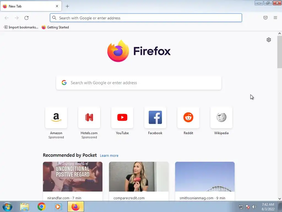Image resolution: width=282 pixels, height=212 pixels.
Task: Open the network tray icon
Action: click(241, 207)
